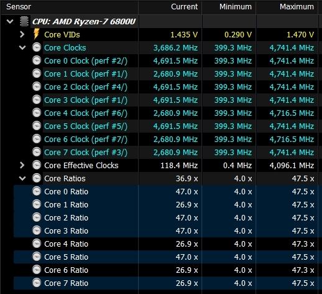Click the clock icon beside Core 7 Clock
The image size is (322, 294).
click(37, 152)
